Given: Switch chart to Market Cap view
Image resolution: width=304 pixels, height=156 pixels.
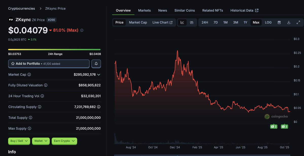Looking at the screenshot, I should (x=138, y=22).
